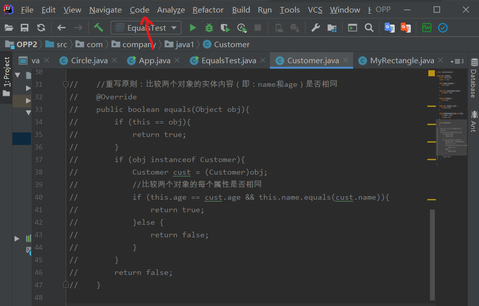The width and height of the screenshot is (479, 306).
Task: Click the profiler run icon with clock
Action: [x=242, y=28]
